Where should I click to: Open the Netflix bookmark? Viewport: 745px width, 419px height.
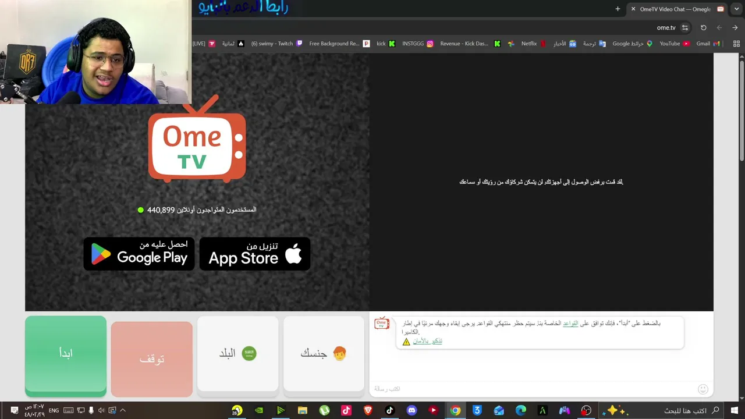pos(533,44)
